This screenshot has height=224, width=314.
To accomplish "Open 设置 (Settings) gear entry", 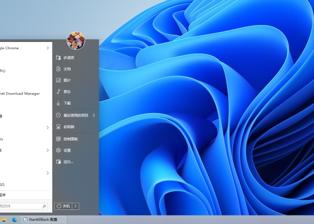I will [67, 151].
